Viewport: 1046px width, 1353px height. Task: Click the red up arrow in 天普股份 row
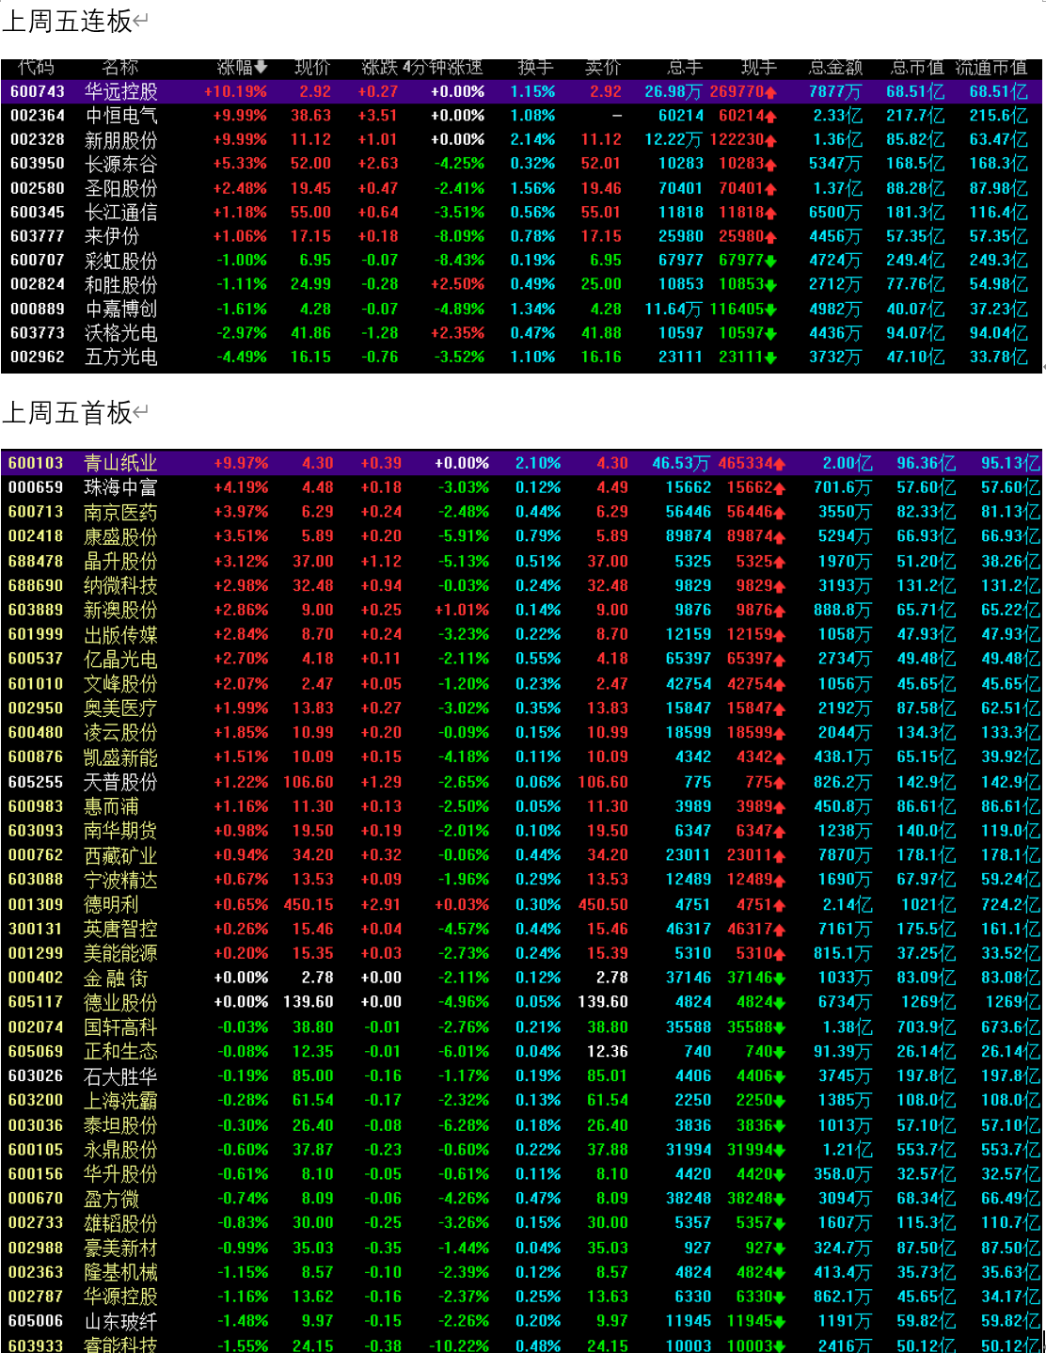779,782
